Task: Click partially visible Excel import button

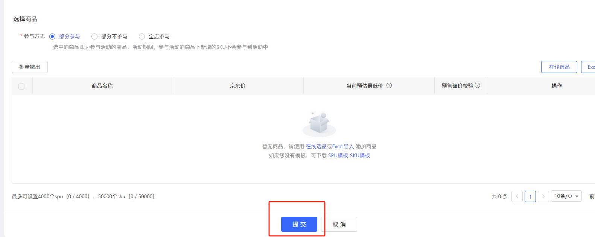Action: click(x=589, y=67)
